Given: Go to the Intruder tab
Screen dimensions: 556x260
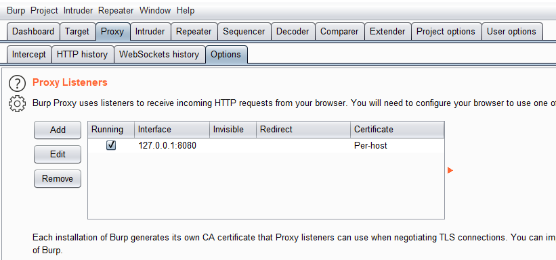Looking at the screenshot, I should [150, 32].
